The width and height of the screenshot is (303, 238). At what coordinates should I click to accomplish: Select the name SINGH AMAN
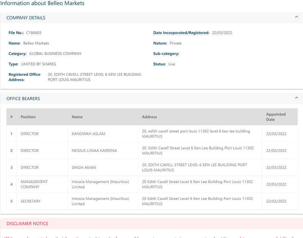click(x=84, y=167)
